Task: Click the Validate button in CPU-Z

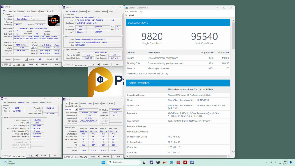Action: click(44, 65)
